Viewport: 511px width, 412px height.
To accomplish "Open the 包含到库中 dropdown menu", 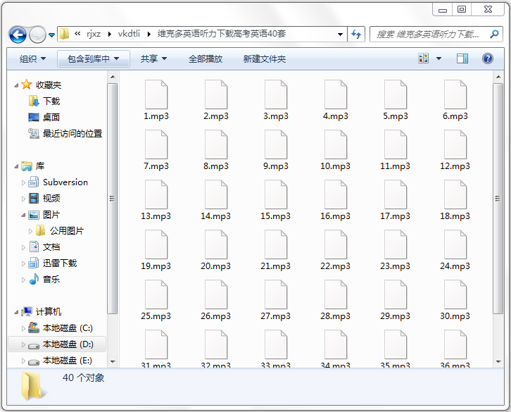I will pos(94,58).
